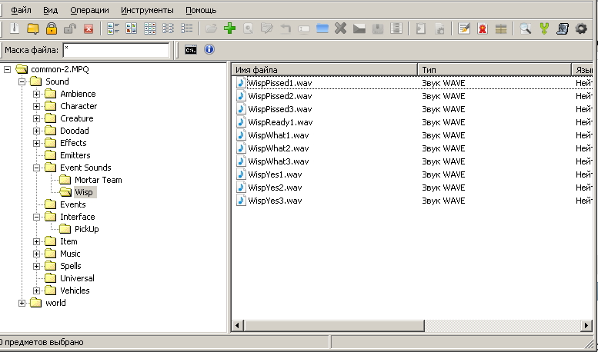Click the new archive document icon
The height and width of the screenshot is (352, 598).
coord(15,28)
